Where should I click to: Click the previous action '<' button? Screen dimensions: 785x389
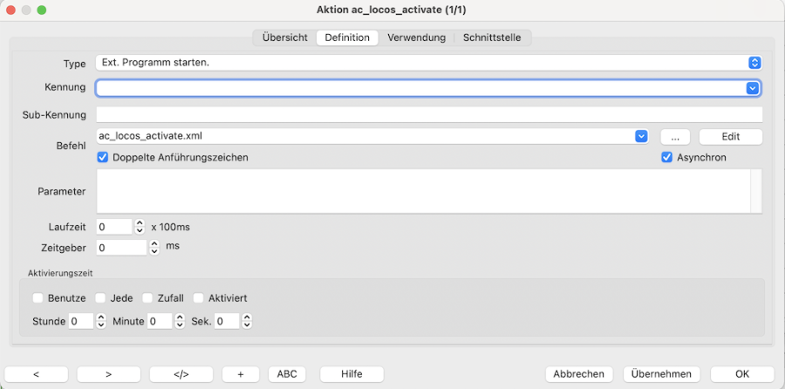[x=36, y=374]
